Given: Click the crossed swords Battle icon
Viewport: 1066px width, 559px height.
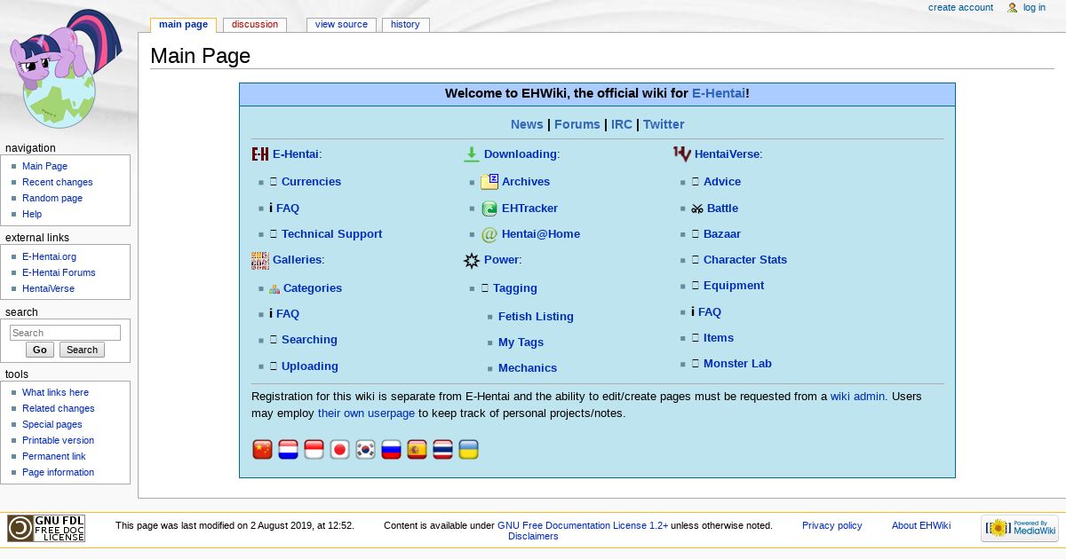Looking at the screenshot, I should pos(697,209).
